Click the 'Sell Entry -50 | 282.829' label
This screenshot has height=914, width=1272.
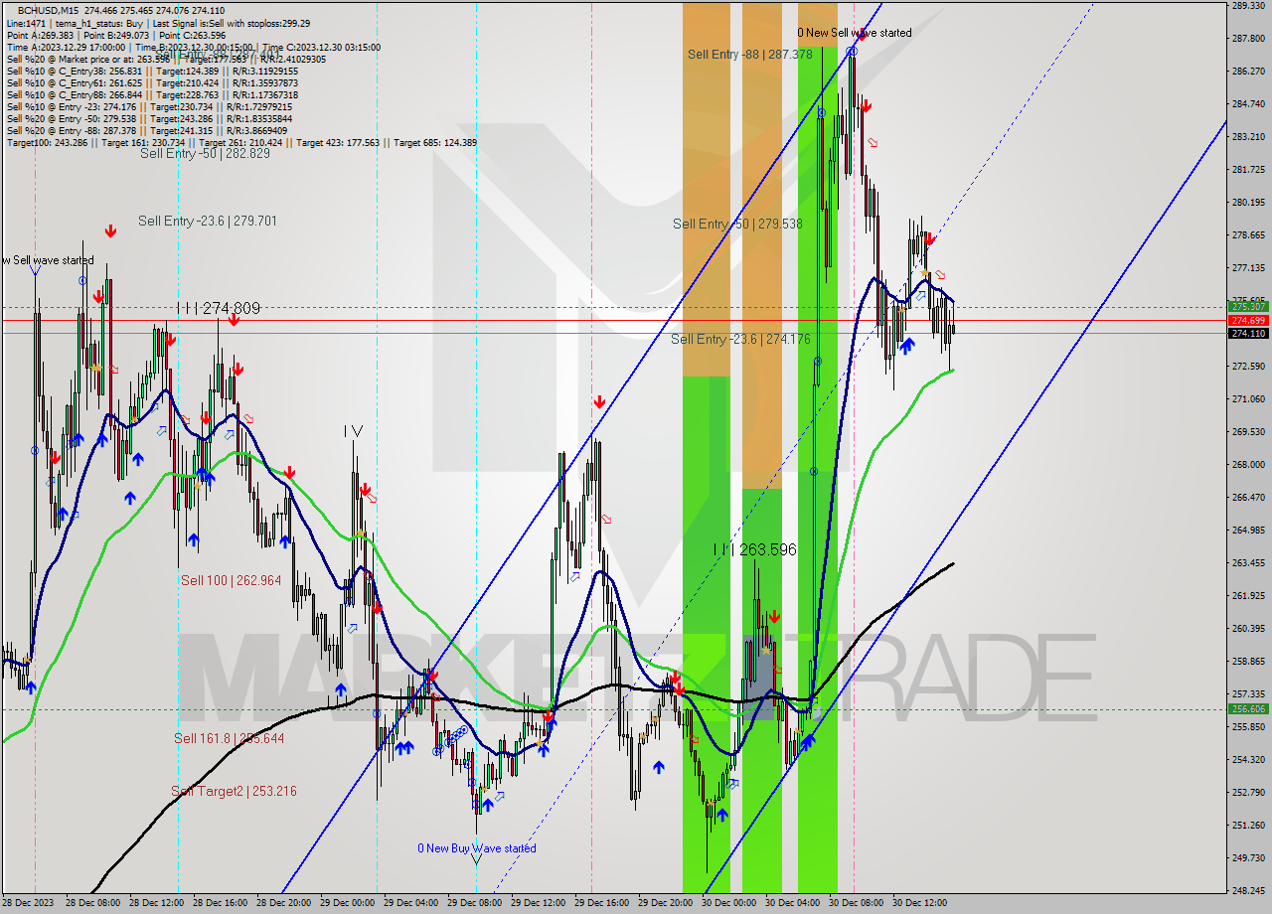pyautogui.click(x=205, y=153)
